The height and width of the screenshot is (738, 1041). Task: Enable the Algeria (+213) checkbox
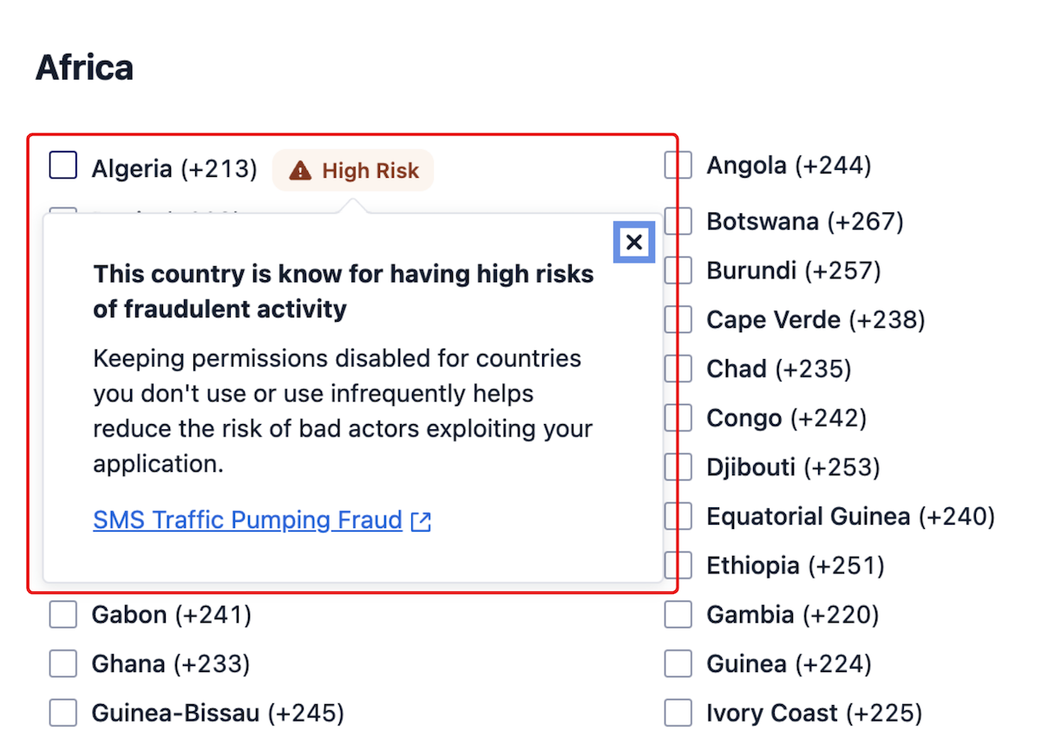[x=62, y=165]
